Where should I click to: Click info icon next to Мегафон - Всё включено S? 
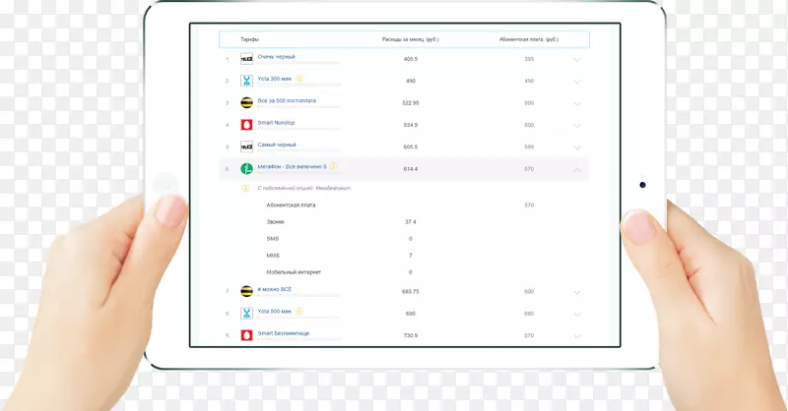pos(334,166)
